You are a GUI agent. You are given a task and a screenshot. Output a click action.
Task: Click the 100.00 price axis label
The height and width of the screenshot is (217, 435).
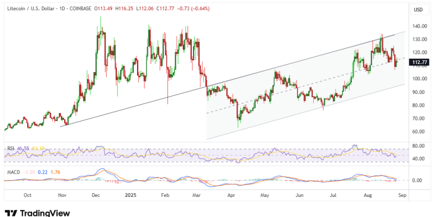[x=419, y=79]
